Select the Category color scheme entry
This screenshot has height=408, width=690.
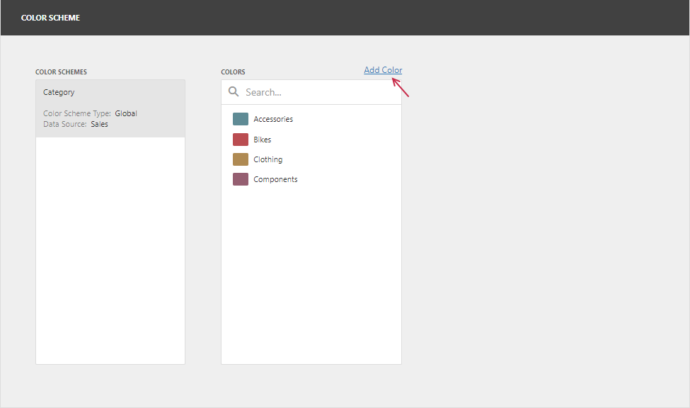tap(110, 108)
